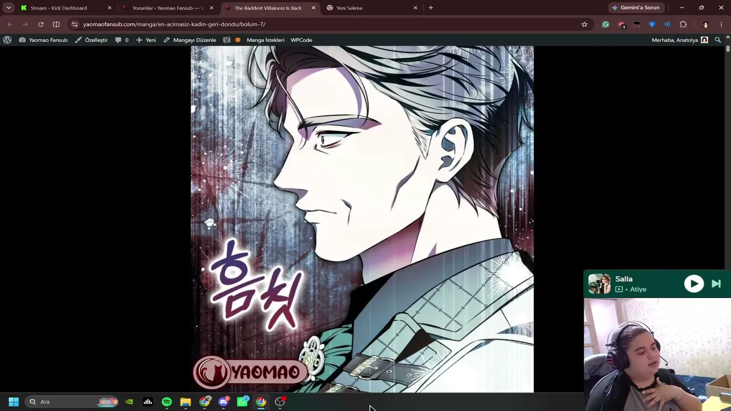Bookmark this page with the star icon
This screenshot has width=731, height=411.
click(584, 25)
